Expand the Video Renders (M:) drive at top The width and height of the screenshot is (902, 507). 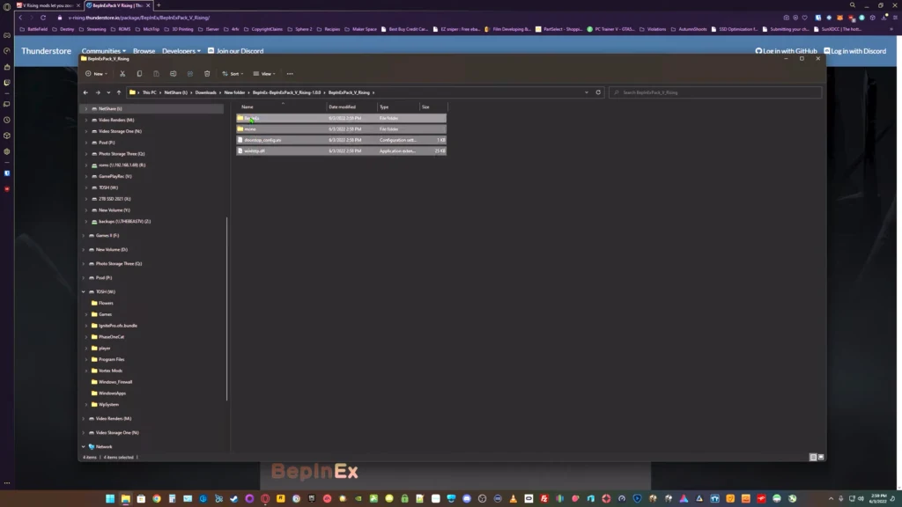pos(86,120)
